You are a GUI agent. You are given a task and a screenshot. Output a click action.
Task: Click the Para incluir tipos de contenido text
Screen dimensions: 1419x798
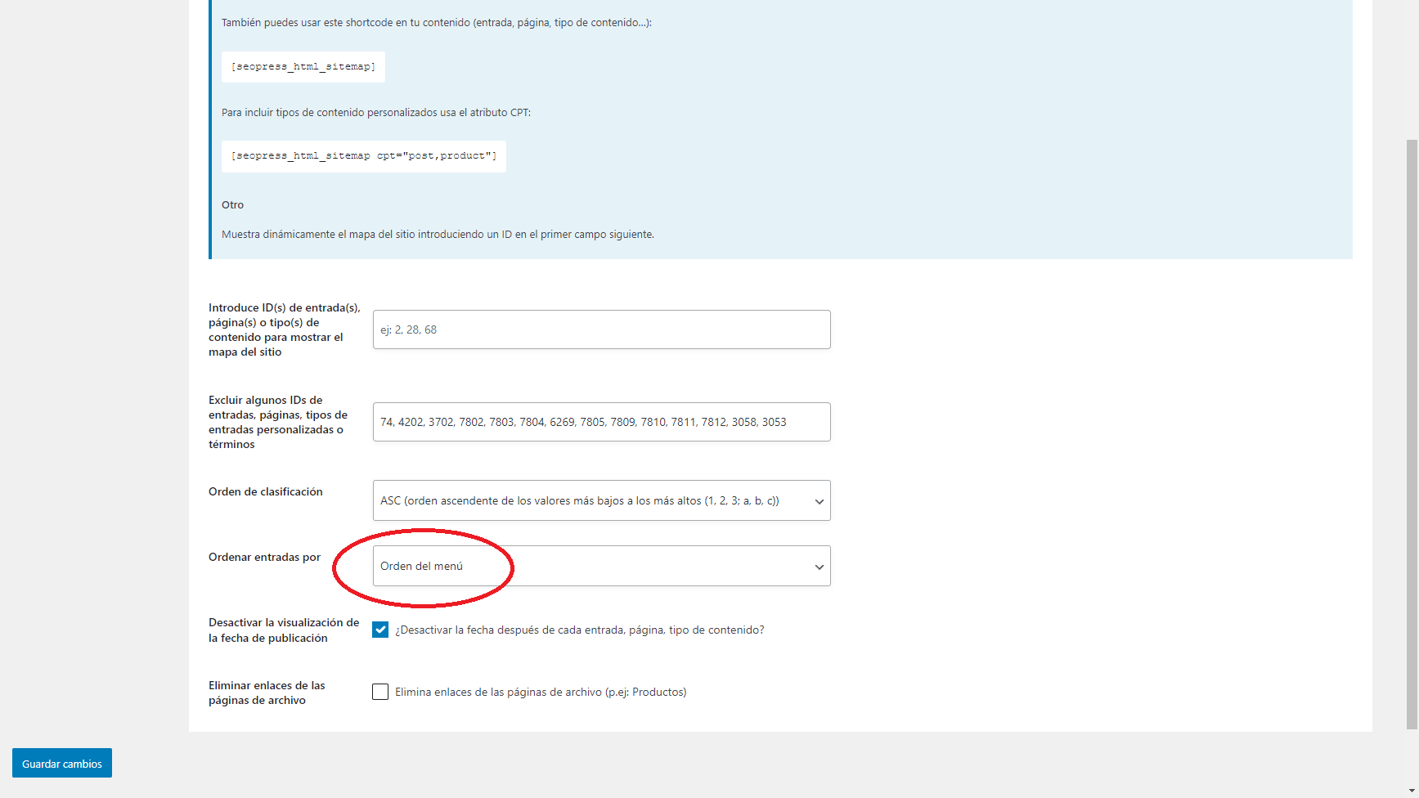click(x=376, y=113)
